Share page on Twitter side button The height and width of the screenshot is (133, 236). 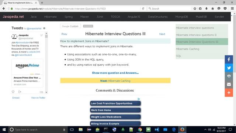[x=229, y=68]
